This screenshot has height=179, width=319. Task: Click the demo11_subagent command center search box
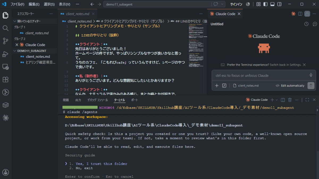coord(157,4)
